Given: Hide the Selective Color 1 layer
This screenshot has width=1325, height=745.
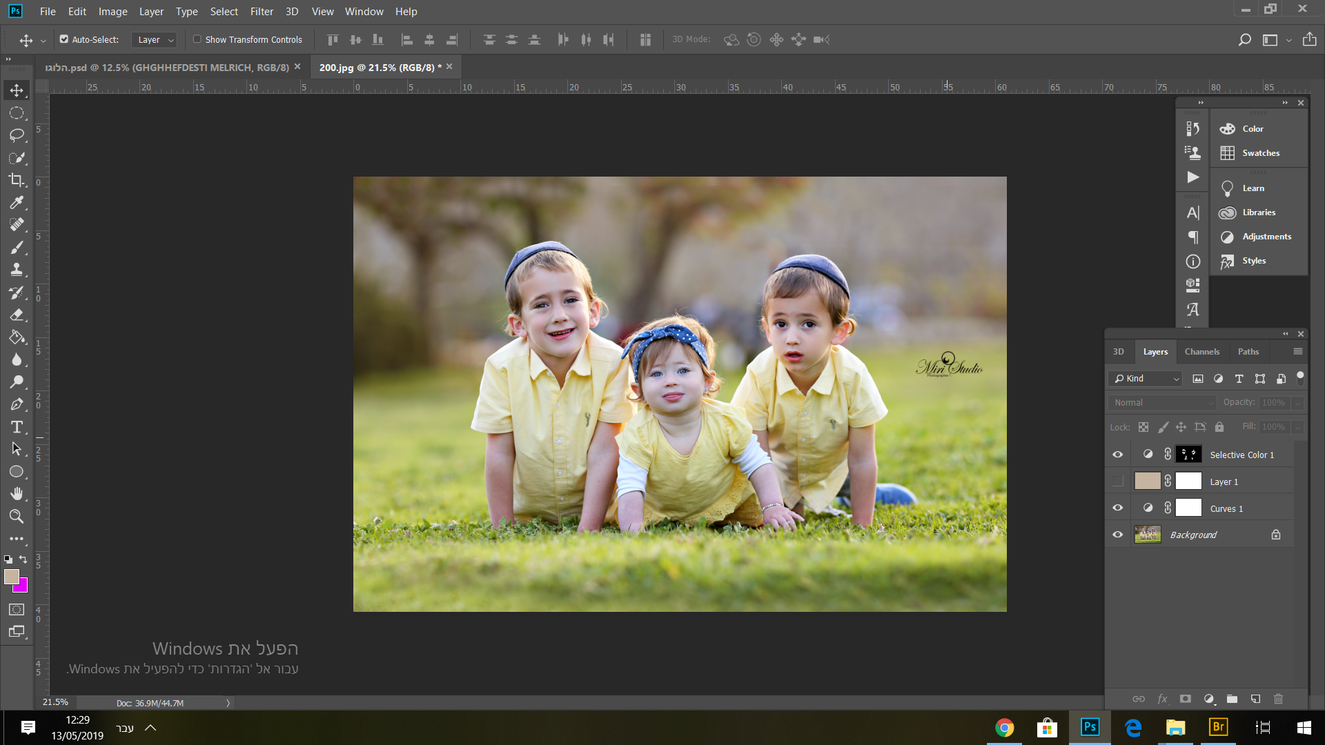Looking at the screenshot, I should (1118, 455).
